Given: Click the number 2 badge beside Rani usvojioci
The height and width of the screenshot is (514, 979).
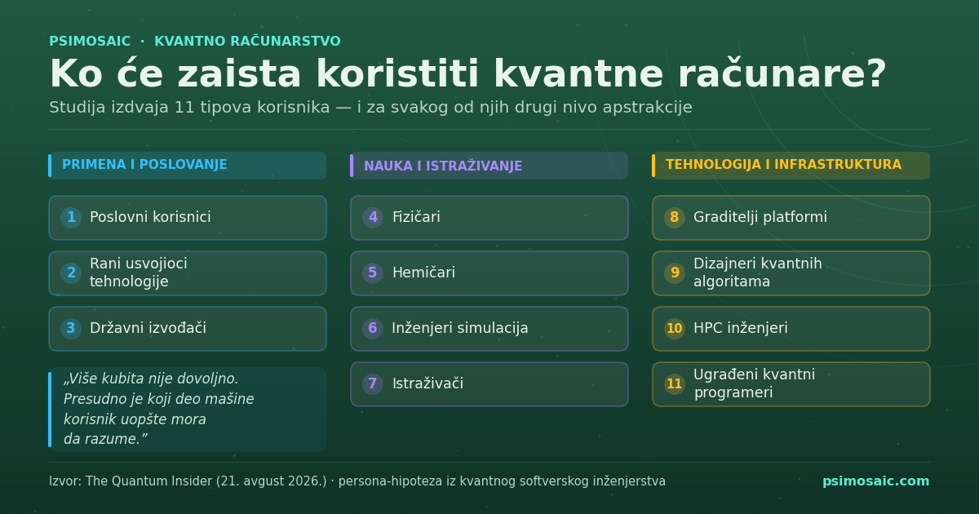Looking at the screenshot, I should (71, 273).
